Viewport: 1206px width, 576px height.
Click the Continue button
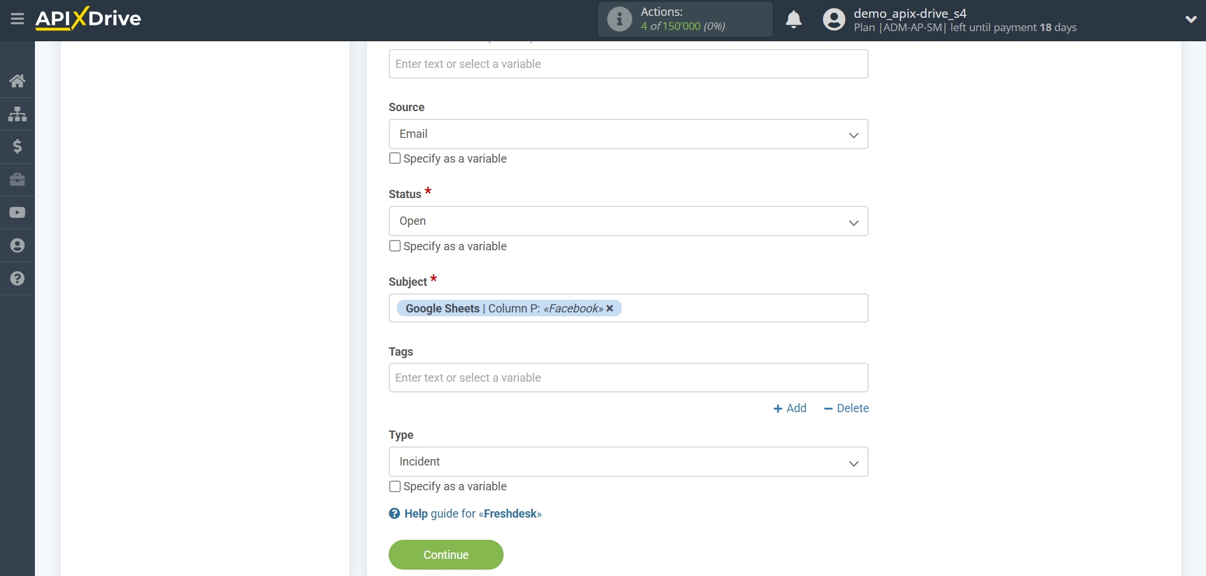[x=446, y=554]
